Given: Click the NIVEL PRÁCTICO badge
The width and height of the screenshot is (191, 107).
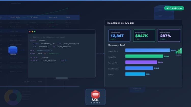Looking at the screenshot, I should 174,8.
